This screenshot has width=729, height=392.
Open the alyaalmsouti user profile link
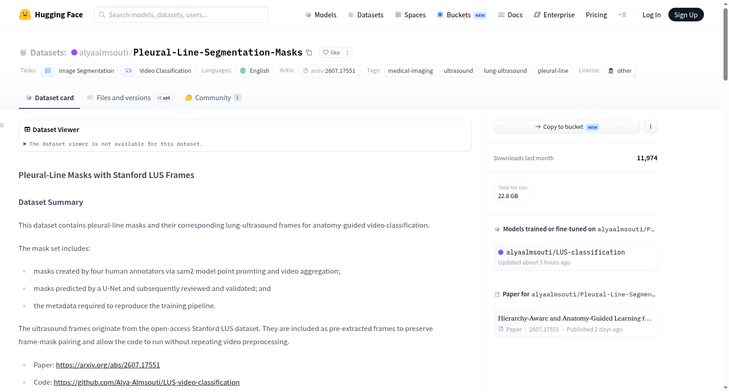104,52
